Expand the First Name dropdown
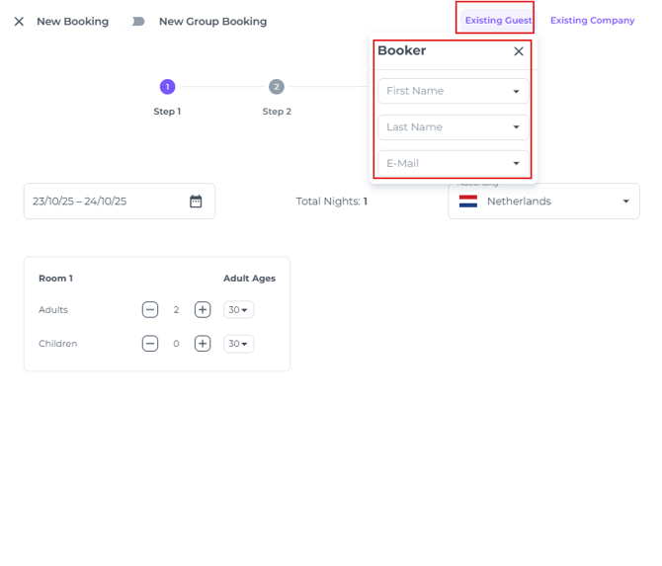 (x=516, y=92)
